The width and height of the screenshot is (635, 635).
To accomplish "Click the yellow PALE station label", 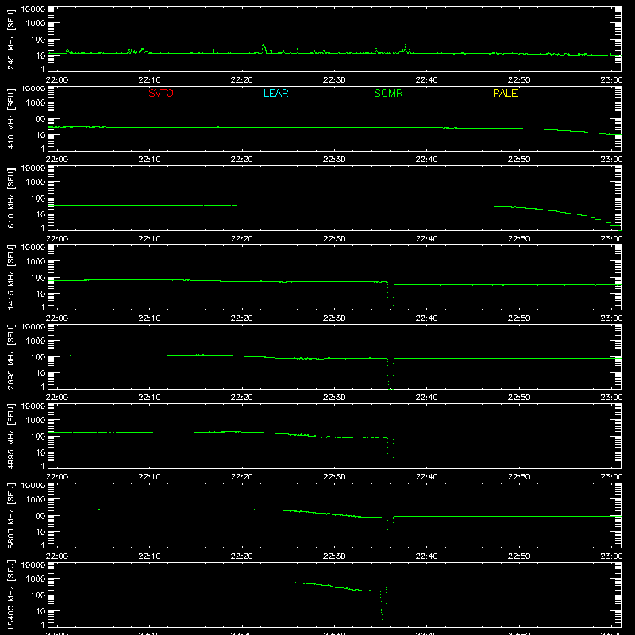I will [505, 93].
